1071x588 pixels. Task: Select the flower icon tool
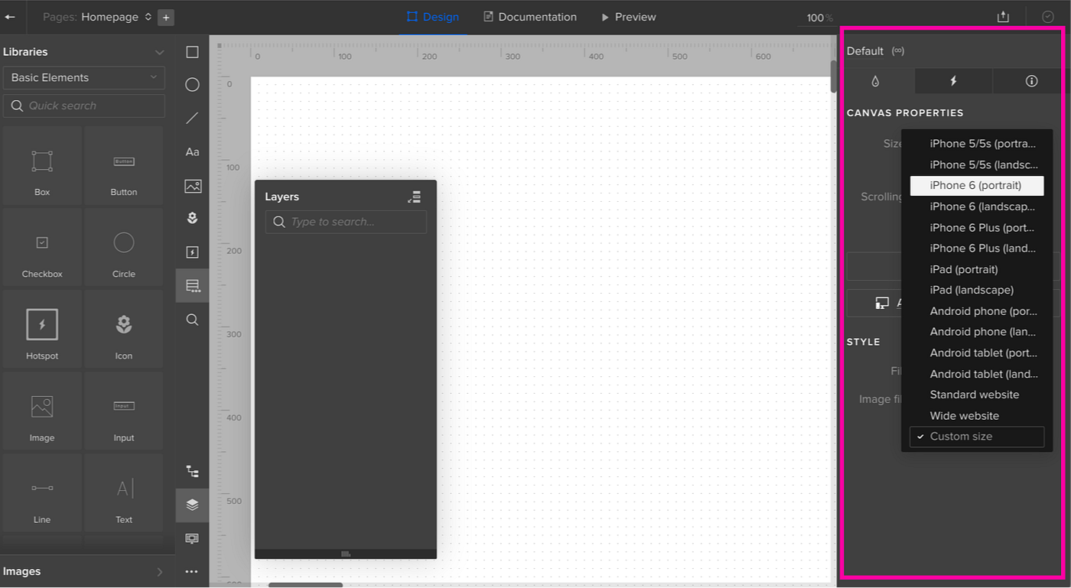click(x=192, y=219)
